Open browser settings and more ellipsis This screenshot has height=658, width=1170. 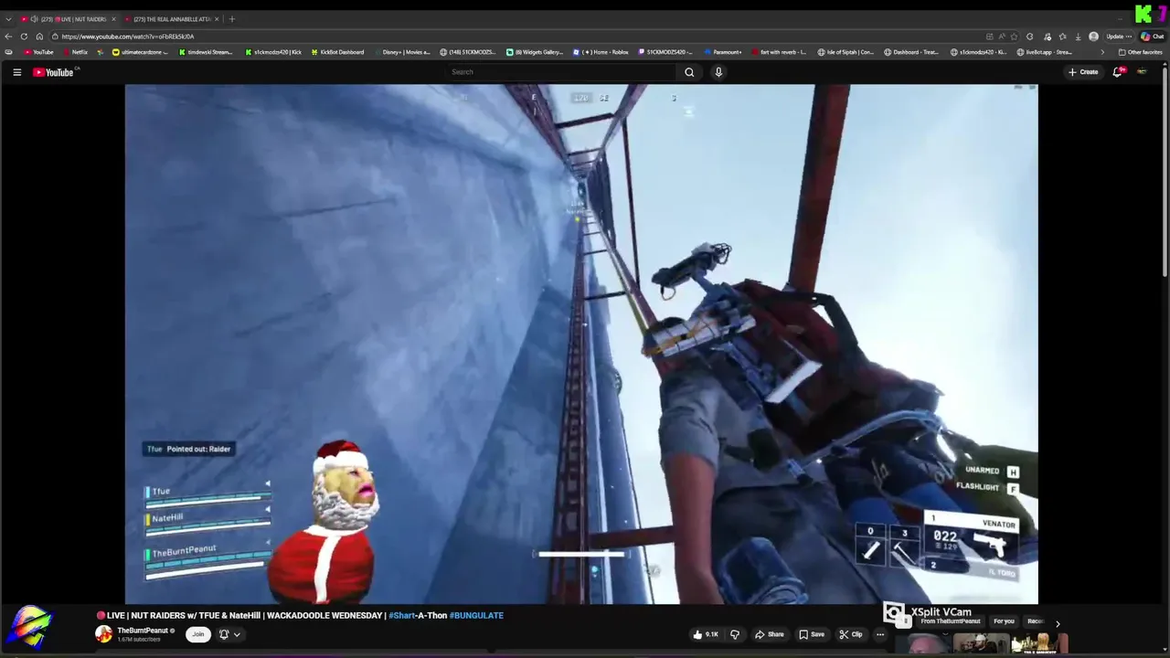(1128, 37)
